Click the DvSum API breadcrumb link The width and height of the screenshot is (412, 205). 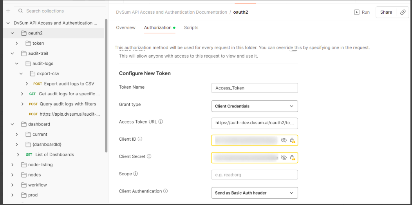(x=171, y=12)
